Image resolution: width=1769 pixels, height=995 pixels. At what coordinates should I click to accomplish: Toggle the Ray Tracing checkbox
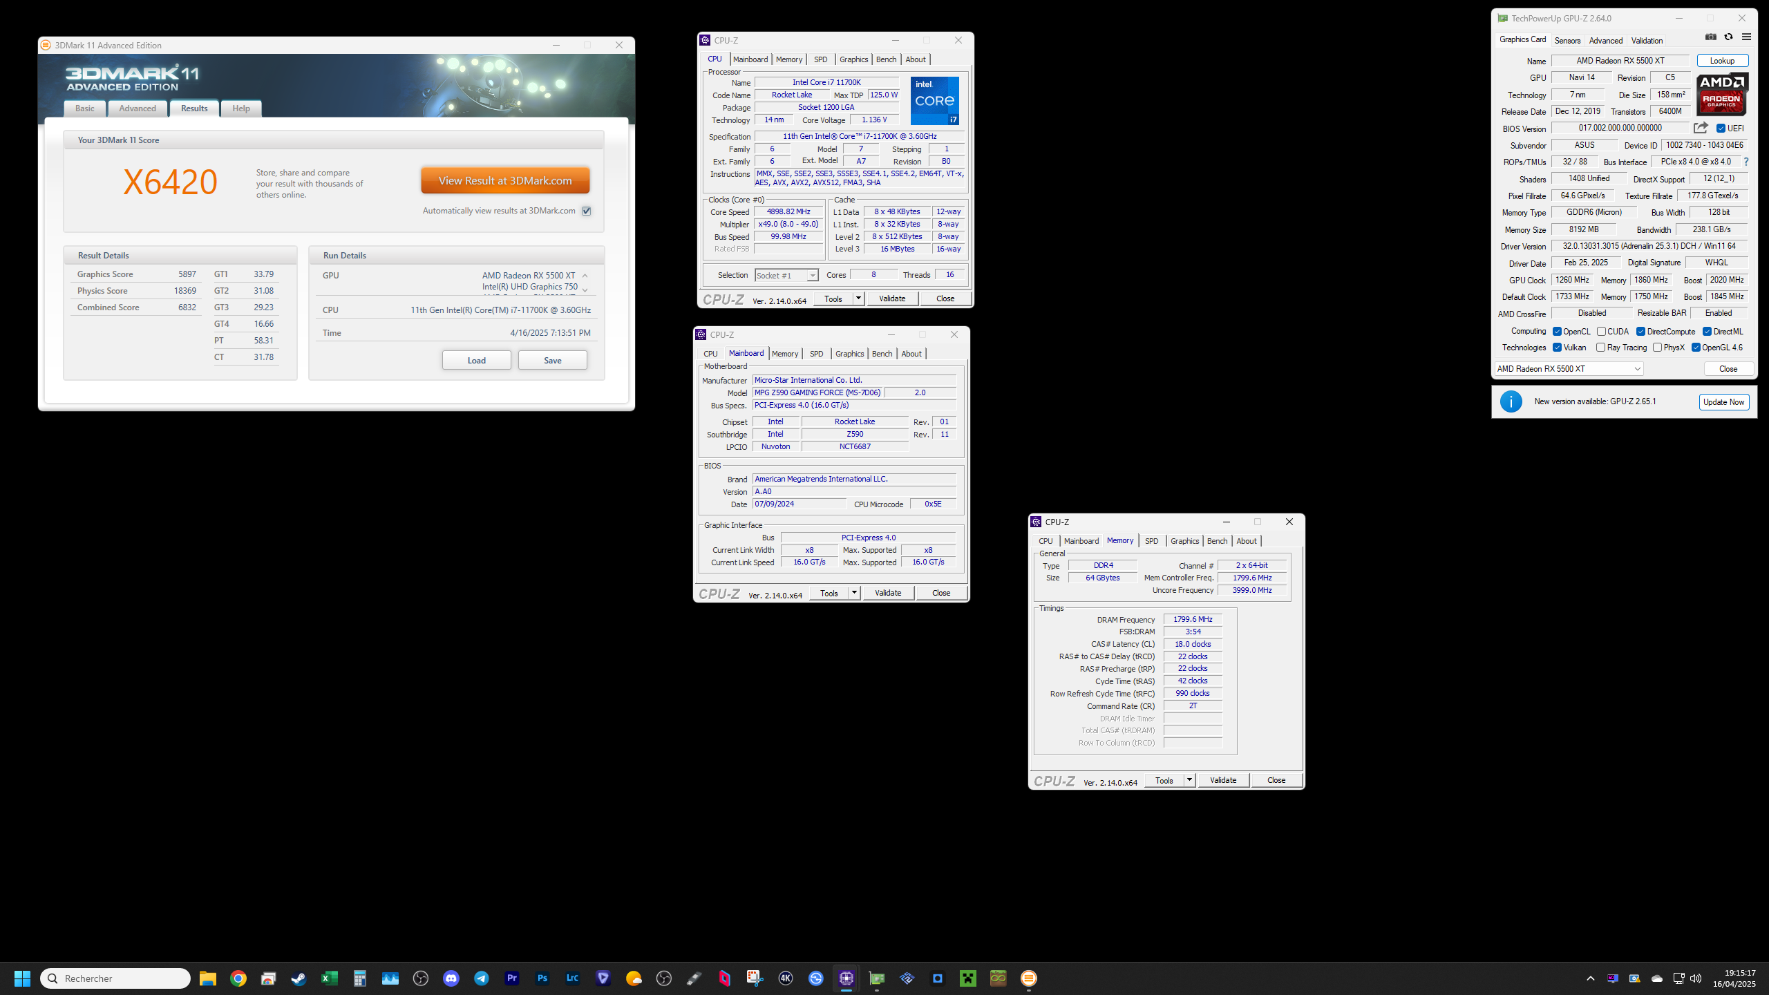point(1601,348)
